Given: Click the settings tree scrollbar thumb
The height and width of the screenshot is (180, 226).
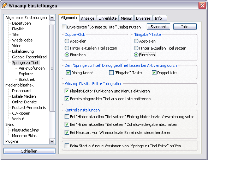Looking at the screenshot, I should pos(52,68).
